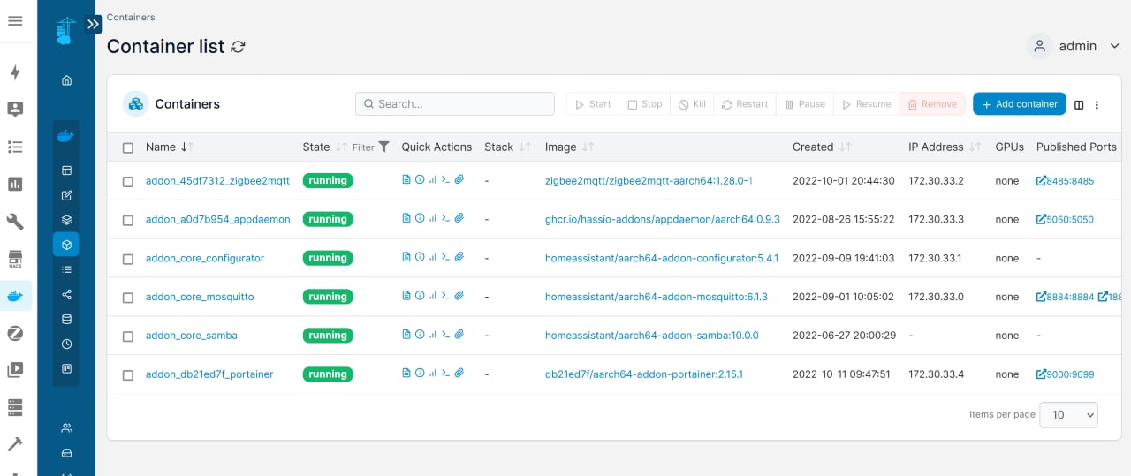
Task: Attach to addon_core_samba via paperclip icon
Action: click(459, 336)
